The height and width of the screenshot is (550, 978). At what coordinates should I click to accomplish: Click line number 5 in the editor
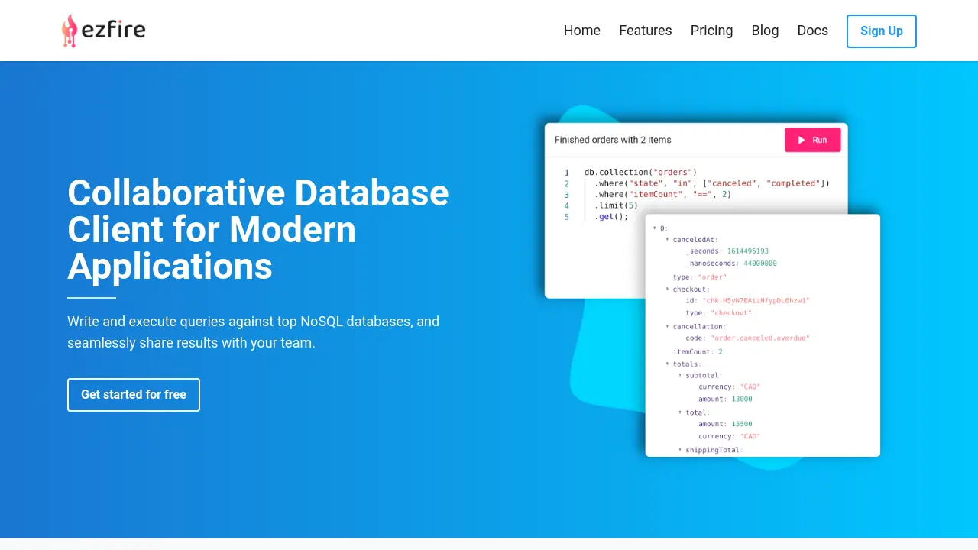[567, 217]
